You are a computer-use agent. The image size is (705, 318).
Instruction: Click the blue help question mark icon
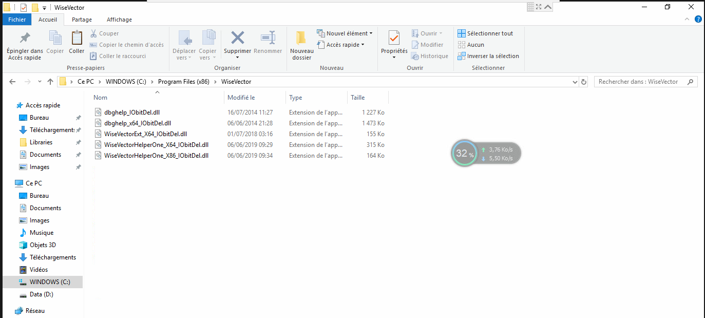coord(698,20)
